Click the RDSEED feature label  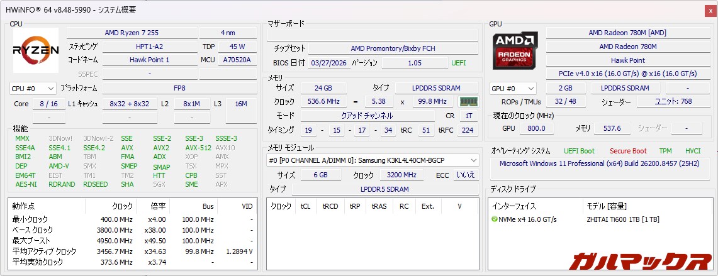tap(96, 184)
